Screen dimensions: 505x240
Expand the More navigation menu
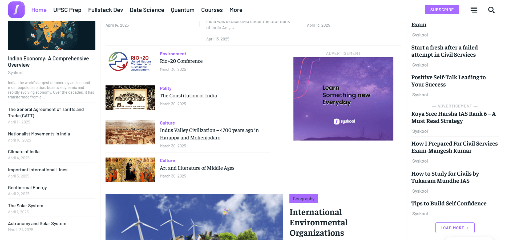pos(236,10)
